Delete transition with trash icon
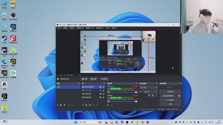 [x=153, y=95]
